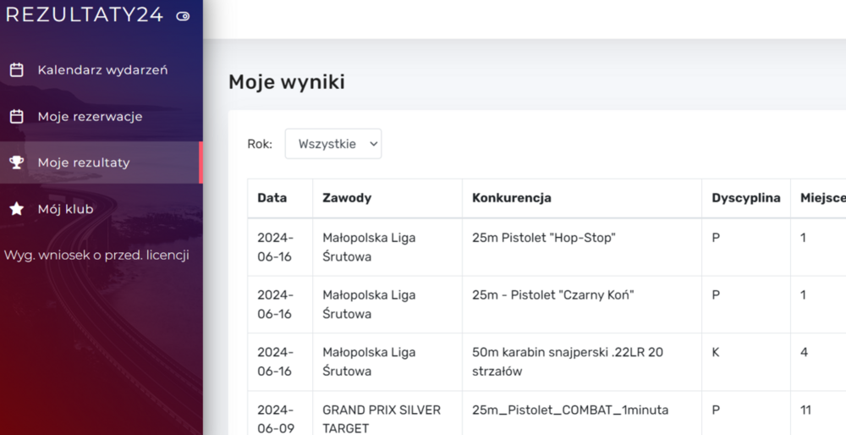Screen dimensions: 846x435
Task: Click the calendar icon beside Moje rezerwacje
Action: pos(16,117)
